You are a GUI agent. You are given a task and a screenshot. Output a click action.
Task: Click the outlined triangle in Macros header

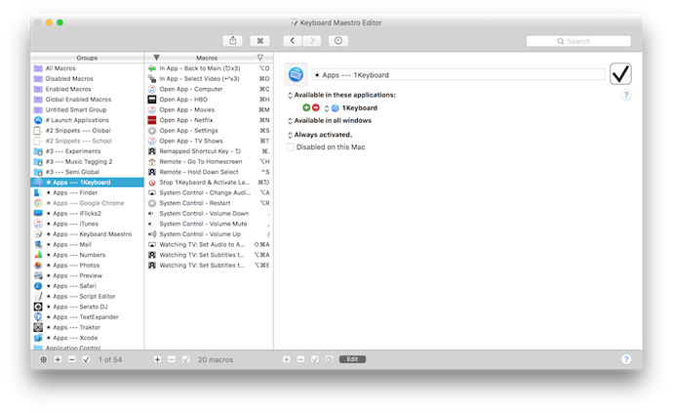[x=260, y=58]
